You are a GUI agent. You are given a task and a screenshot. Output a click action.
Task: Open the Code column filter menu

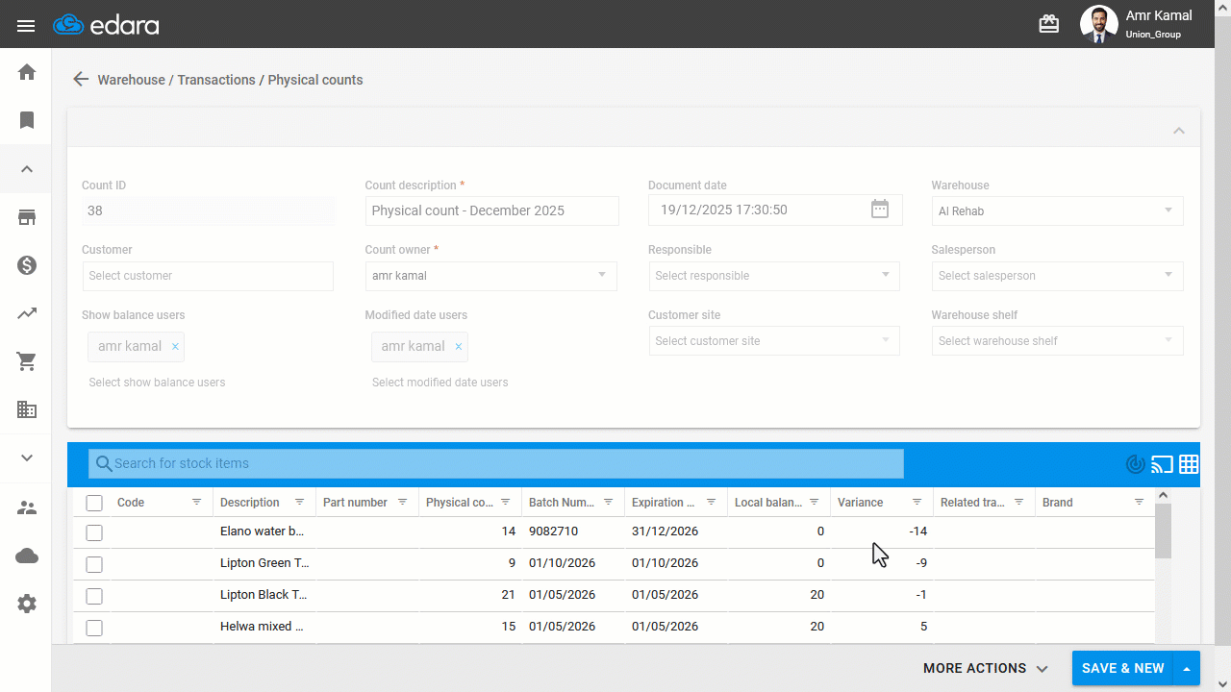tap(196, 503)
